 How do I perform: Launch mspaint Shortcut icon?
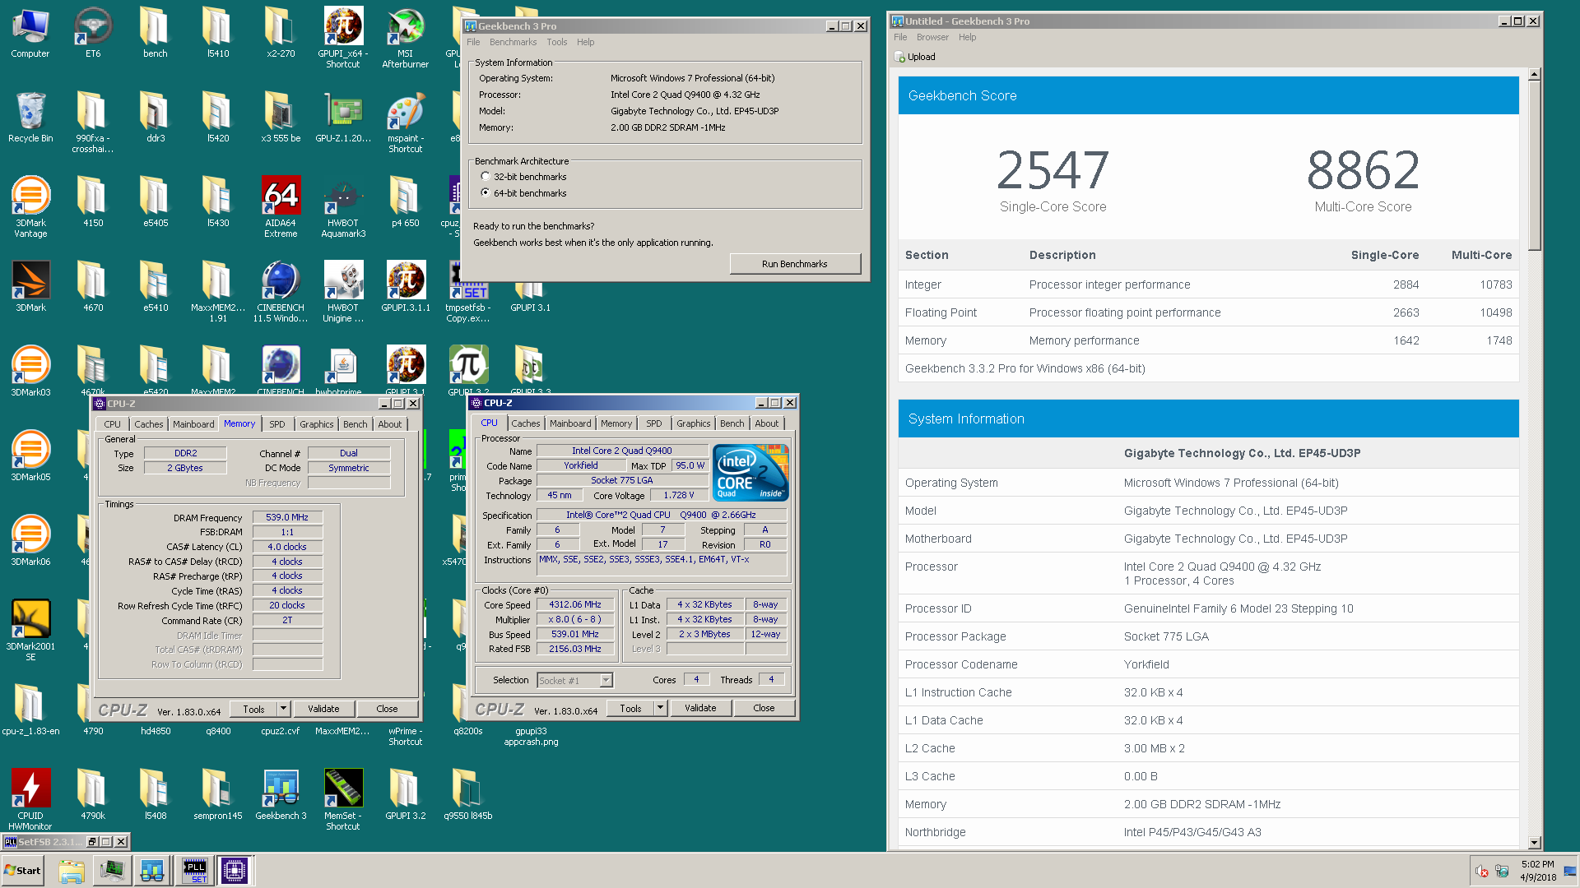point(406,123)
